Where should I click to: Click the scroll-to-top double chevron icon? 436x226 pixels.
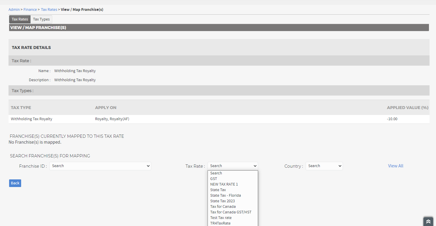(x=428, y=221)
